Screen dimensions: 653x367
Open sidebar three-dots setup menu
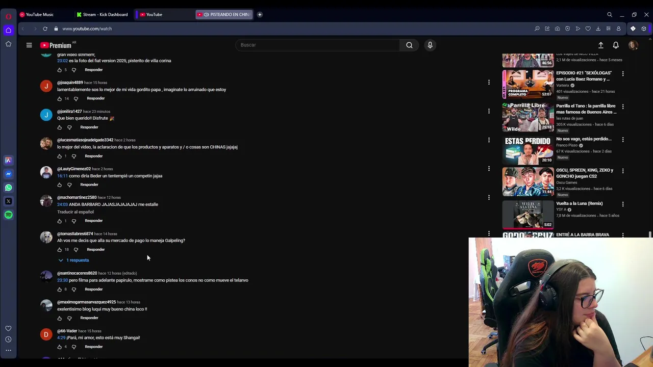[x=8, y=350]
